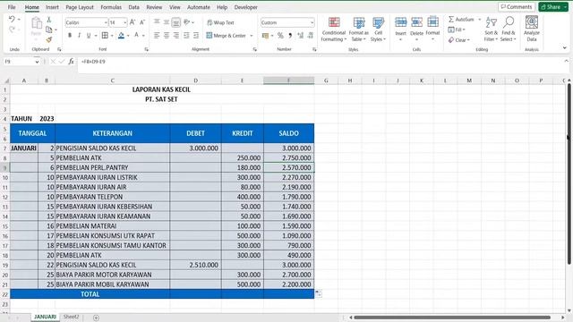The height and width of the screenshot is (322, 573).
Task: Increase indent in cell
Action: click(x=196, y=36)
